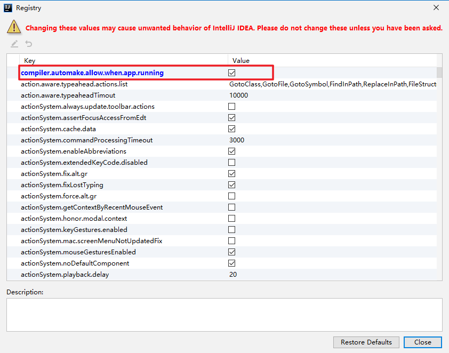This screenshot has width=449, height=353.
Task: Toggle actionSystem.cache.data checkbox
Action: (231, 129)
